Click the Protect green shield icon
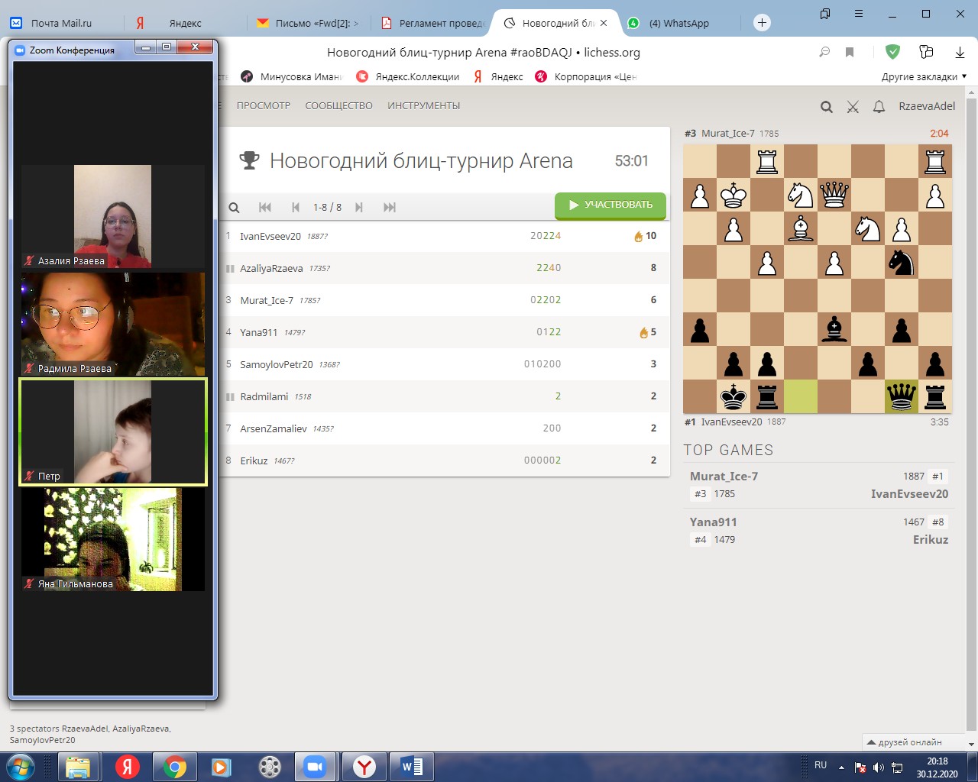978x782 pixels. pos(892,52)
